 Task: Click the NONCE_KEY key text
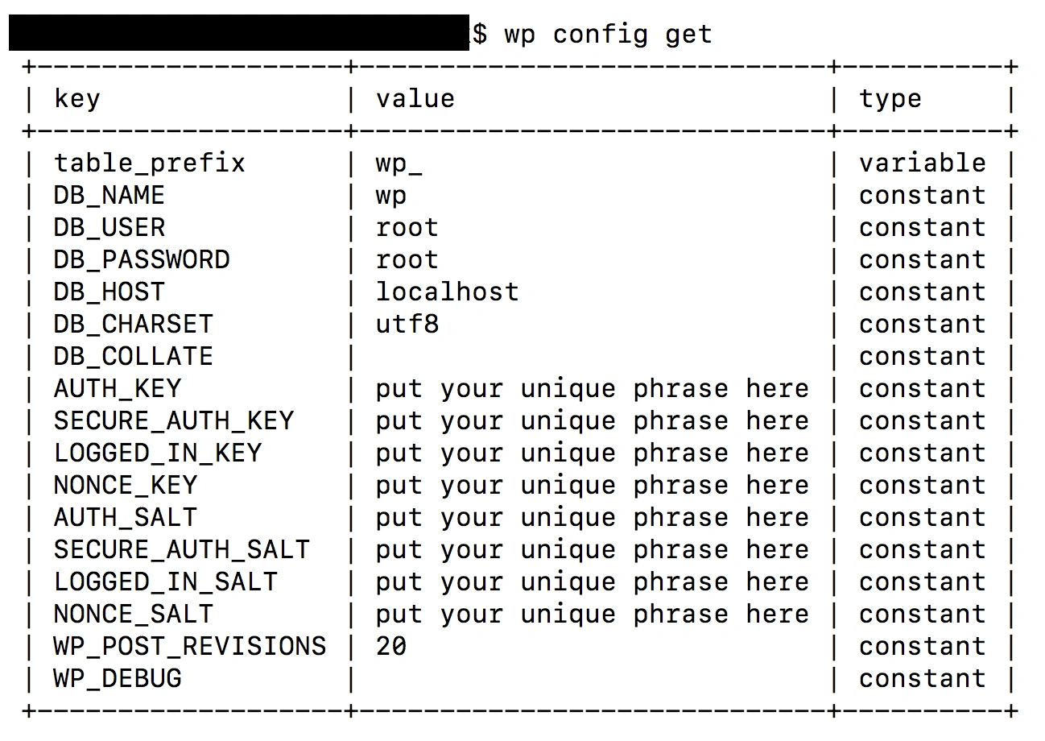[x=125, y=486]
